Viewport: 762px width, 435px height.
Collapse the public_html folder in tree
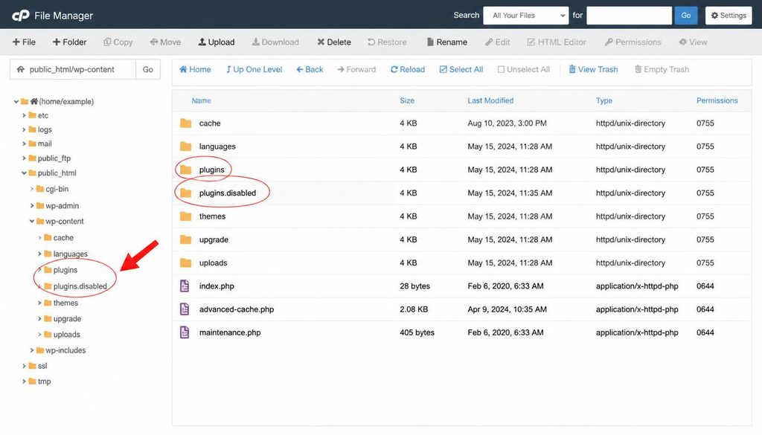click(x=24, y=173)
